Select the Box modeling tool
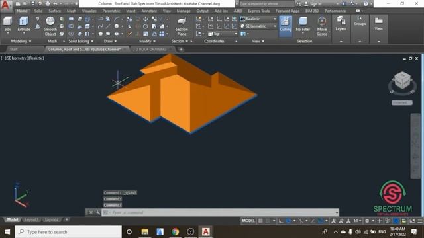Viewport: 424px width, 238px height. [7, 24]
